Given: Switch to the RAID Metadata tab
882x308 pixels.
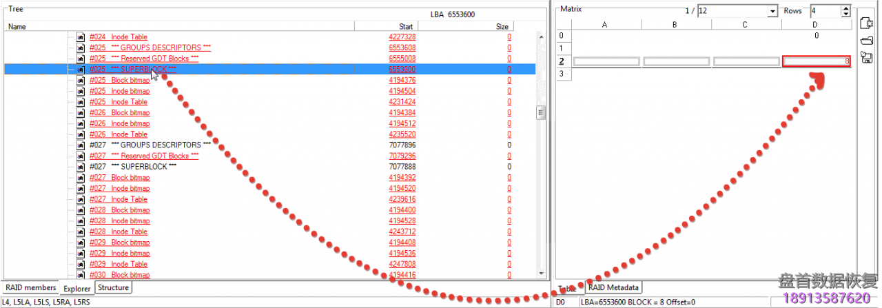Looking at the screenshot, I should point(613,287).
